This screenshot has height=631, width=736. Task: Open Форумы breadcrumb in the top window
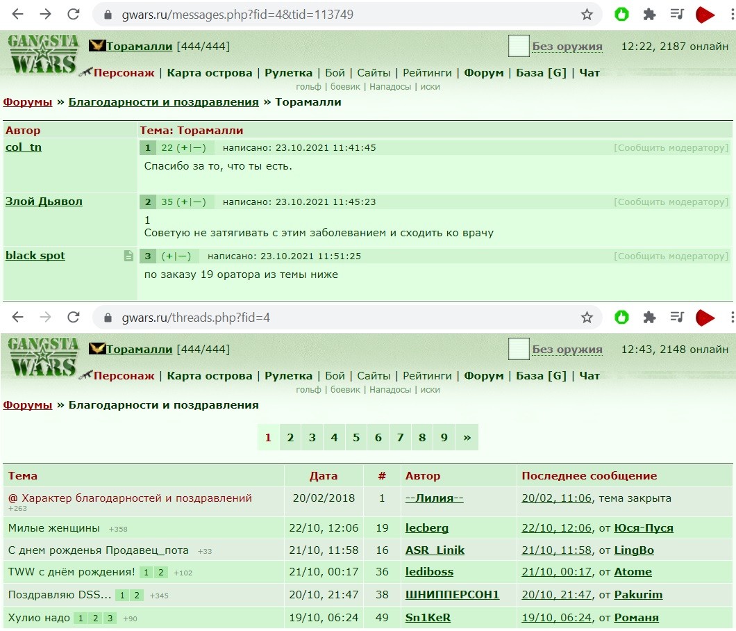click(28, 102)
